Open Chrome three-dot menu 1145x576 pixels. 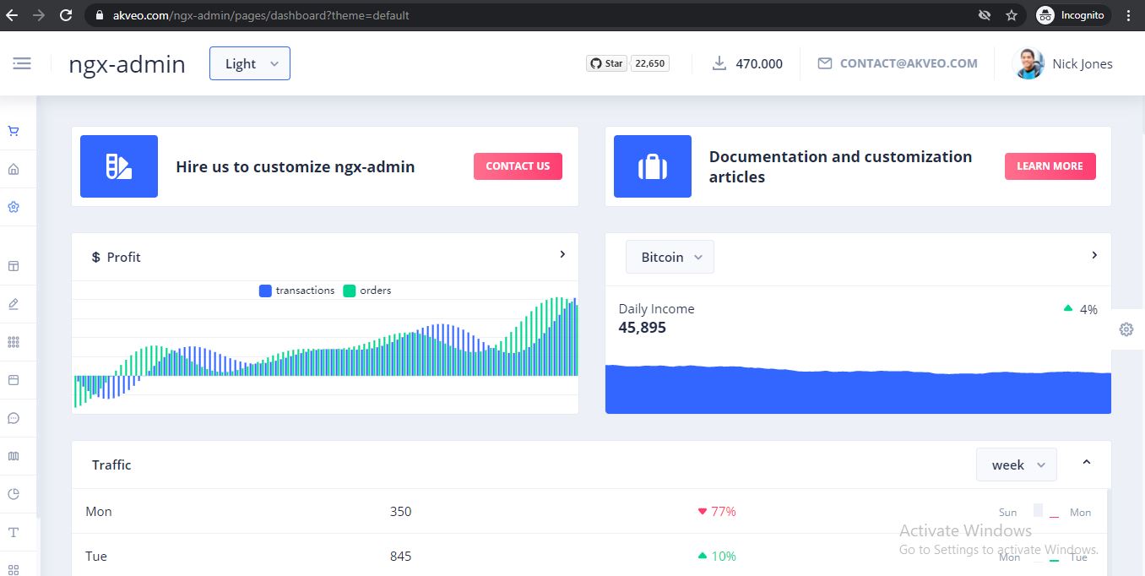point(1129,15)
